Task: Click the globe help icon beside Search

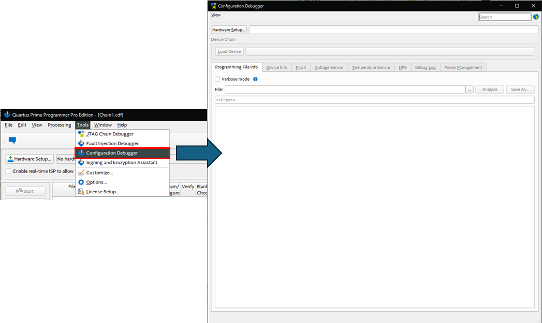Action: 536,17
